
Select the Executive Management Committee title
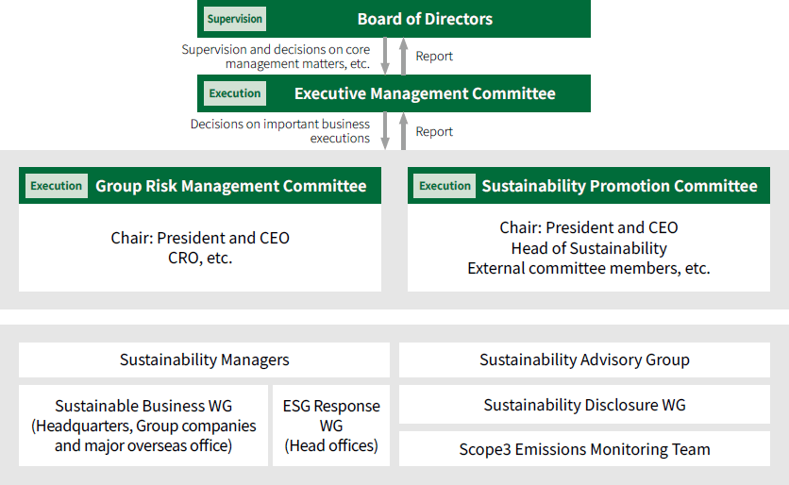click(425, 93)
